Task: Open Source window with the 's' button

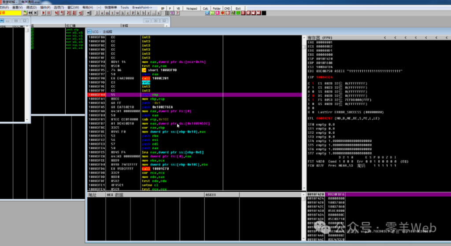Action: 159,13
